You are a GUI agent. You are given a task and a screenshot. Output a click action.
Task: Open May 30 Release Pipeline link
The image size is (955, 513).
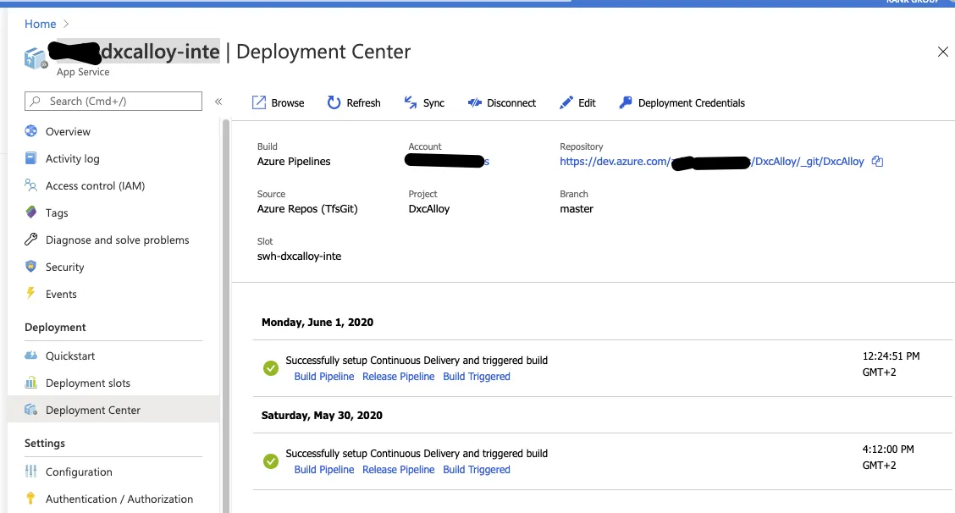[398, 470]
